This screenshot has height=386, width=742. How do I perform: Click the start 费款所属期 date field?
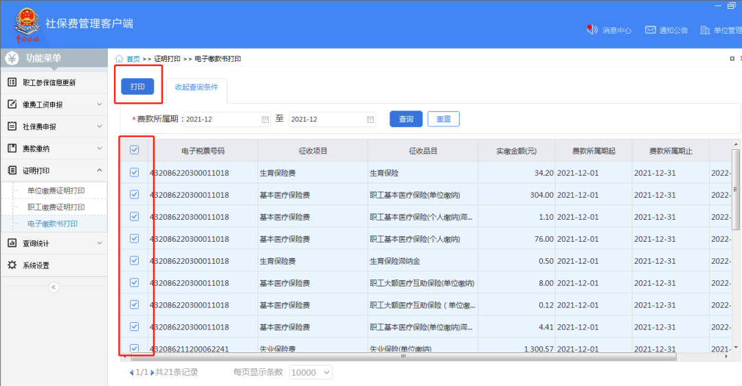point(227,120)
